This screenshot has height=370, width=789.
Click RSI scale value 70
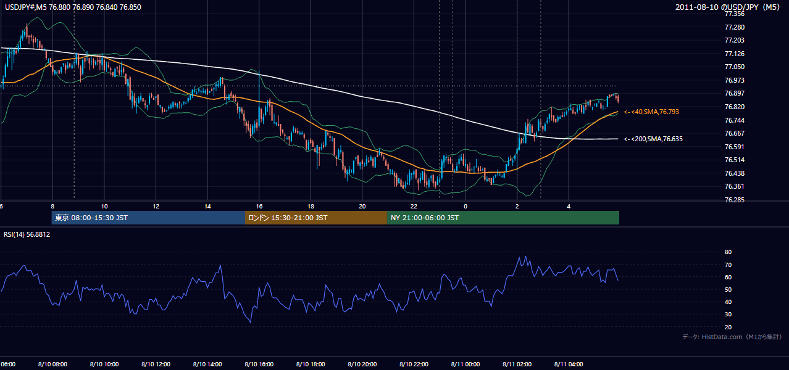tap(728, 265)
